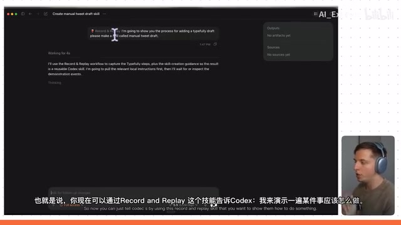This screenshot has width=401, height=225.
Task: Go back with the left arrow
Action: coord(31,14)
